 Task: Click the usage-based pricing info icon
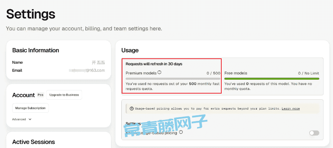(131, 109)
